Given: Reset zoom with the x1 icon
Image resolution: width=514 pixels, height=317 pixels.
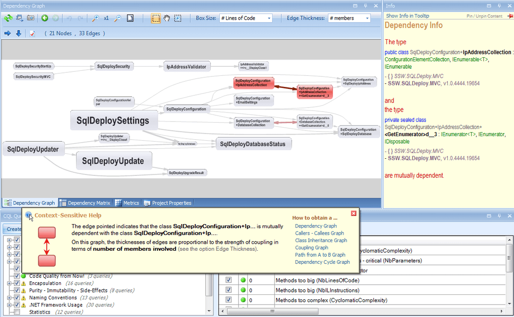Looking at the screenshot, I should [x=106, y=18].
